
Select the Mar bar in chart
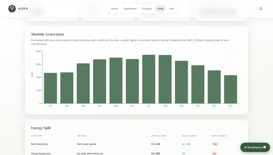83,84
